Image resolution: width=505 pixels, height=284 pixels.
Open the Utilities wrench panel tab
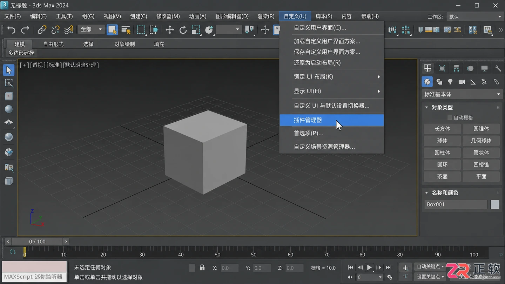click(498, 68)
